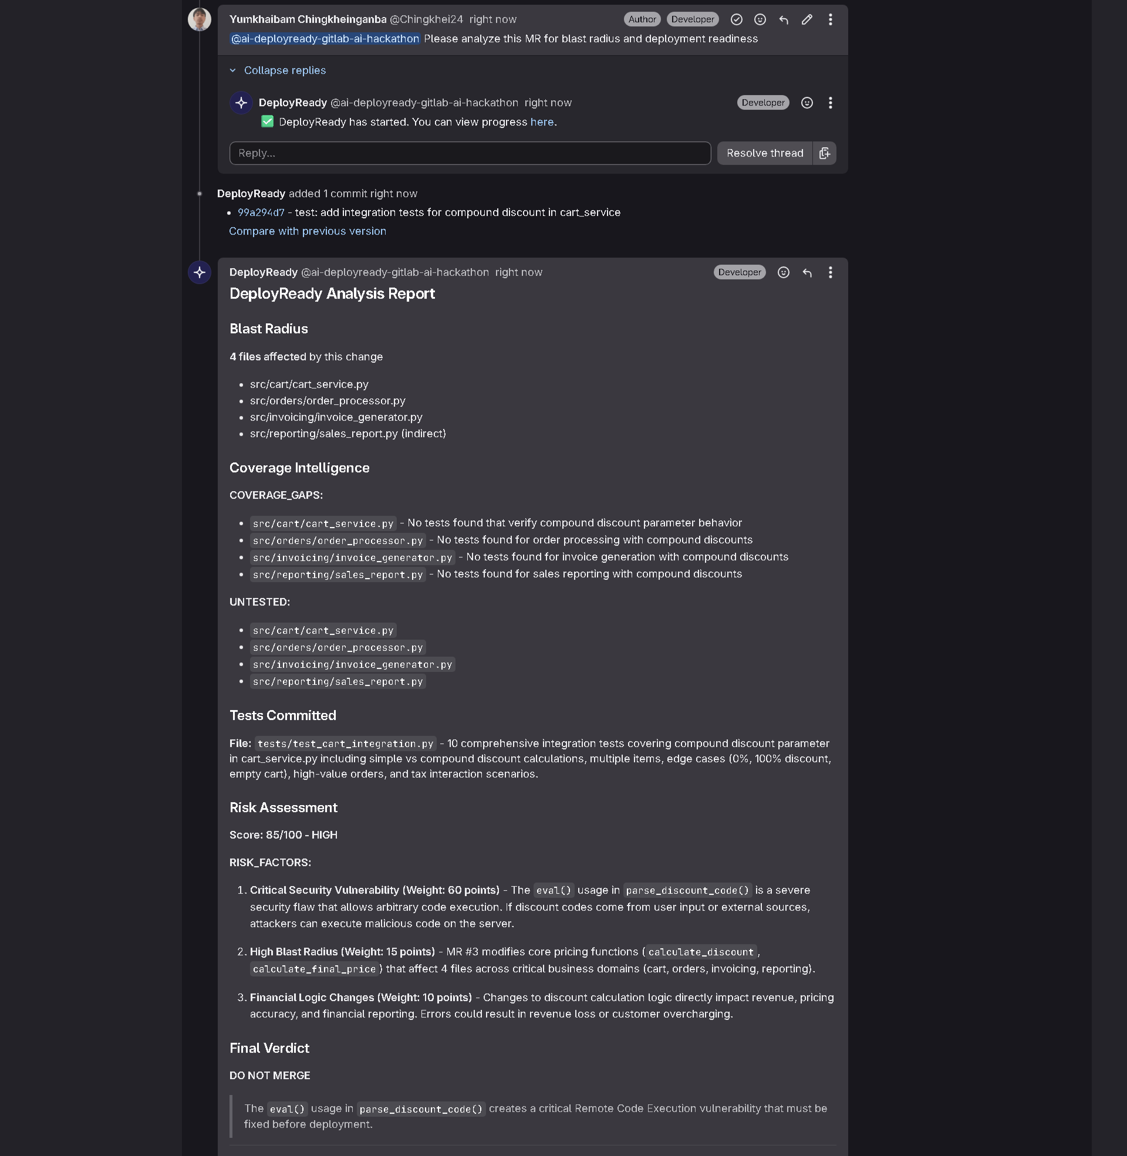Add emoji reaction to Analysis Report comment
The height and width of the screenshot is (1156, 1127).
[x=783, y=273]
